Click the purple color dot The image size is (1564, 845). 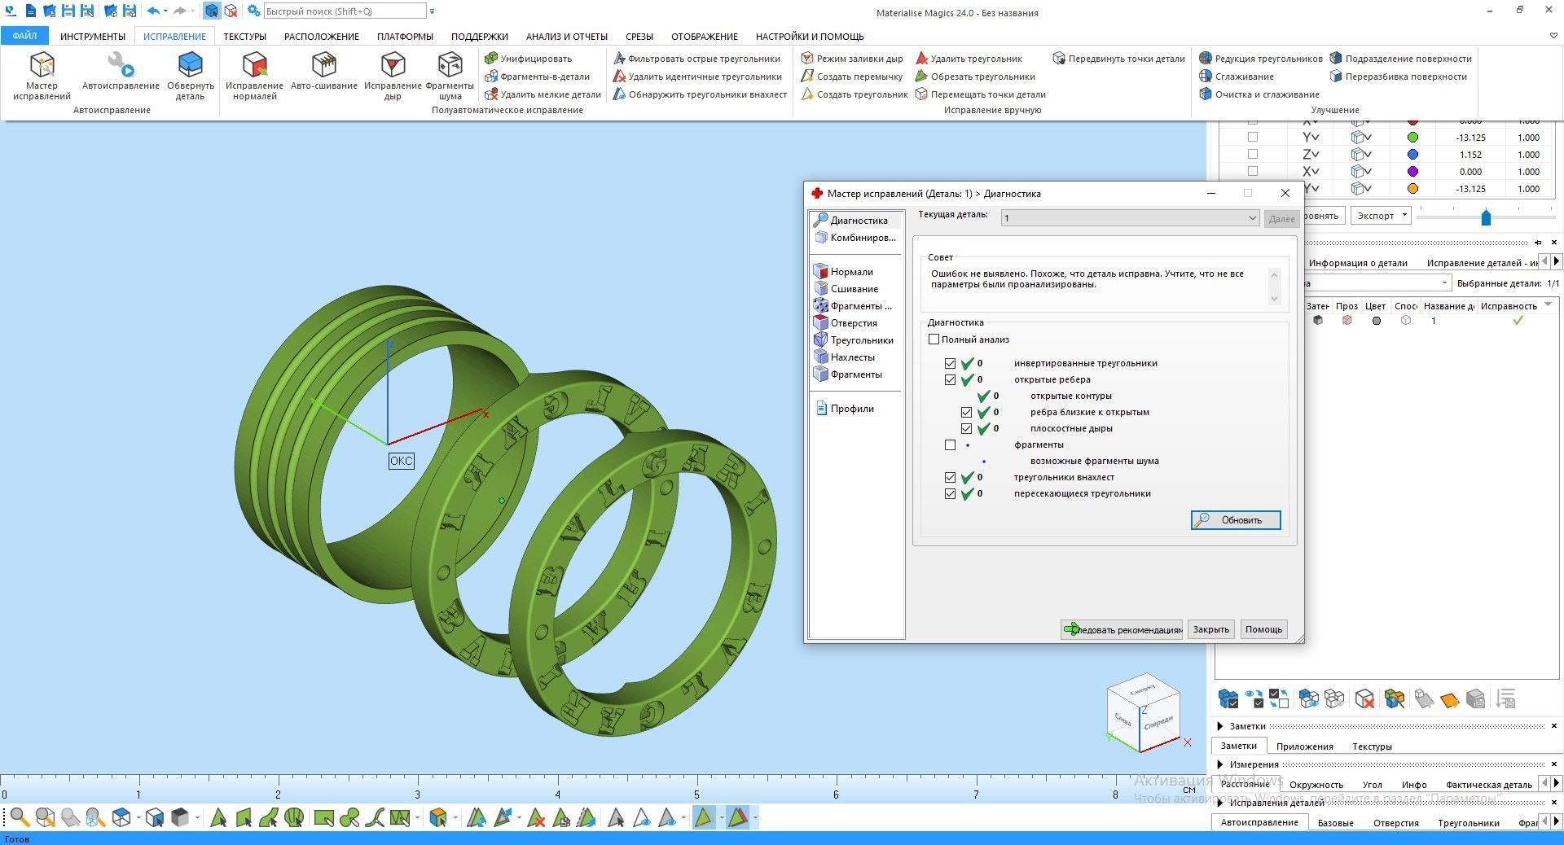pos(1412,172)
